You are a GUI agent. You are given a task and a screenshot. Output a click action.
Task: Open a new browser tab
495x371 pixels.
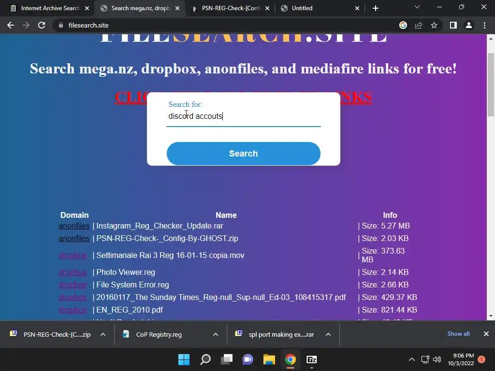point(375,8)
